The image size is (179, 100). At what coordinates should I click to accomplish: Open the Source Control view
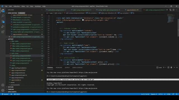click(3, 21)
